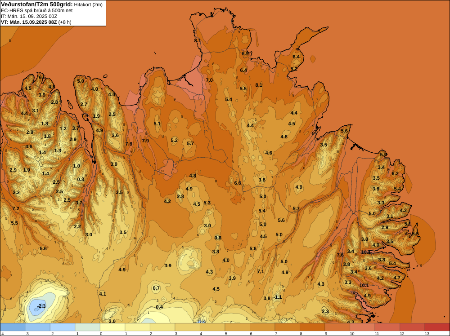Click the -1.1 temperature value
The image size is (450, 336).
(x=278, y=297)
